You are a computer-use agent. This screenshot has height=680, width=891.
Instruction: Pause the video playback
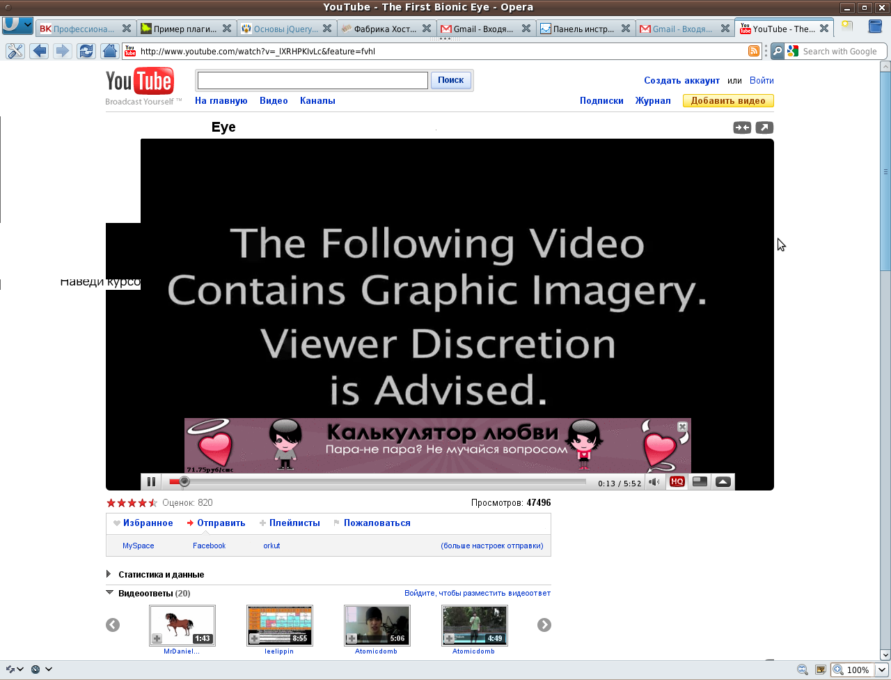(151, 482)
